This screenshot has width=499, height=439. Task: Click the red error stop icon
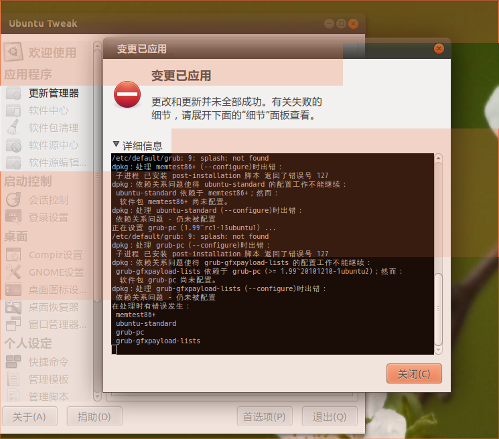tap(127, 94)
